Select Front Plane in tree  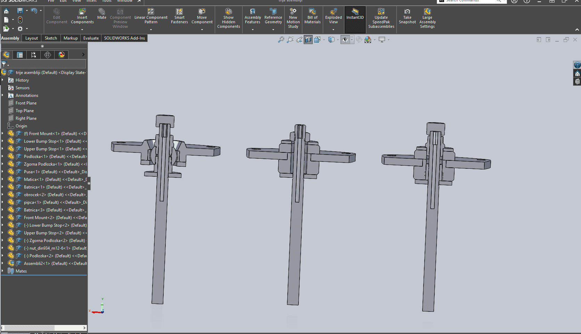(x=26, y=103)
